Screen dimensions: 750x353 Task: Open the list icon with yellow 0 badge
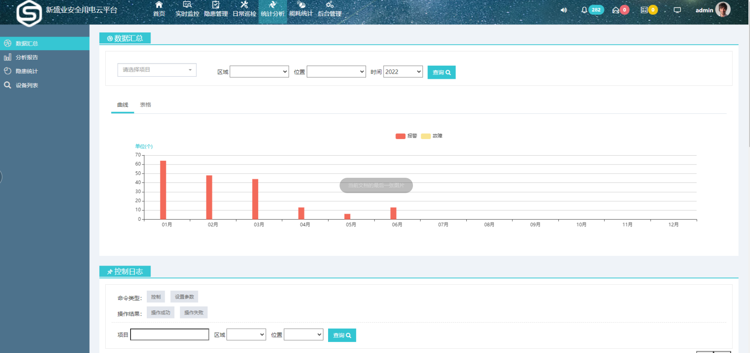coord(649,10)
